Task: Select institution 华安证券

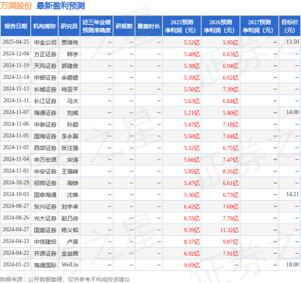Action: coord(45,172)
